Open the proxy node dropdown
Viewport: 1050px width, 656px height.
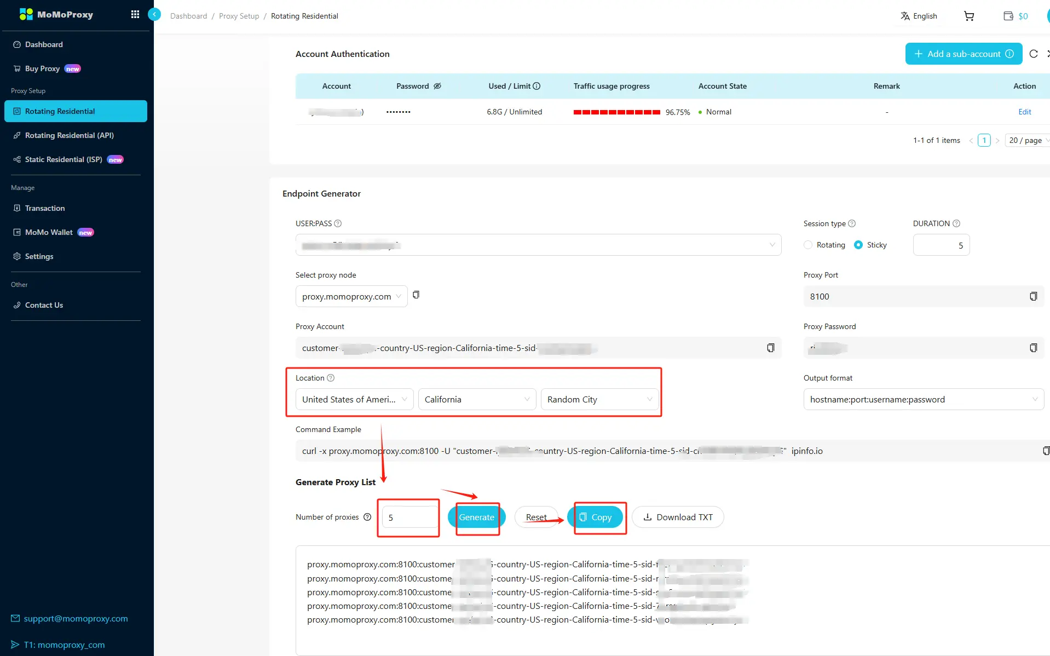tap(351, 296)
